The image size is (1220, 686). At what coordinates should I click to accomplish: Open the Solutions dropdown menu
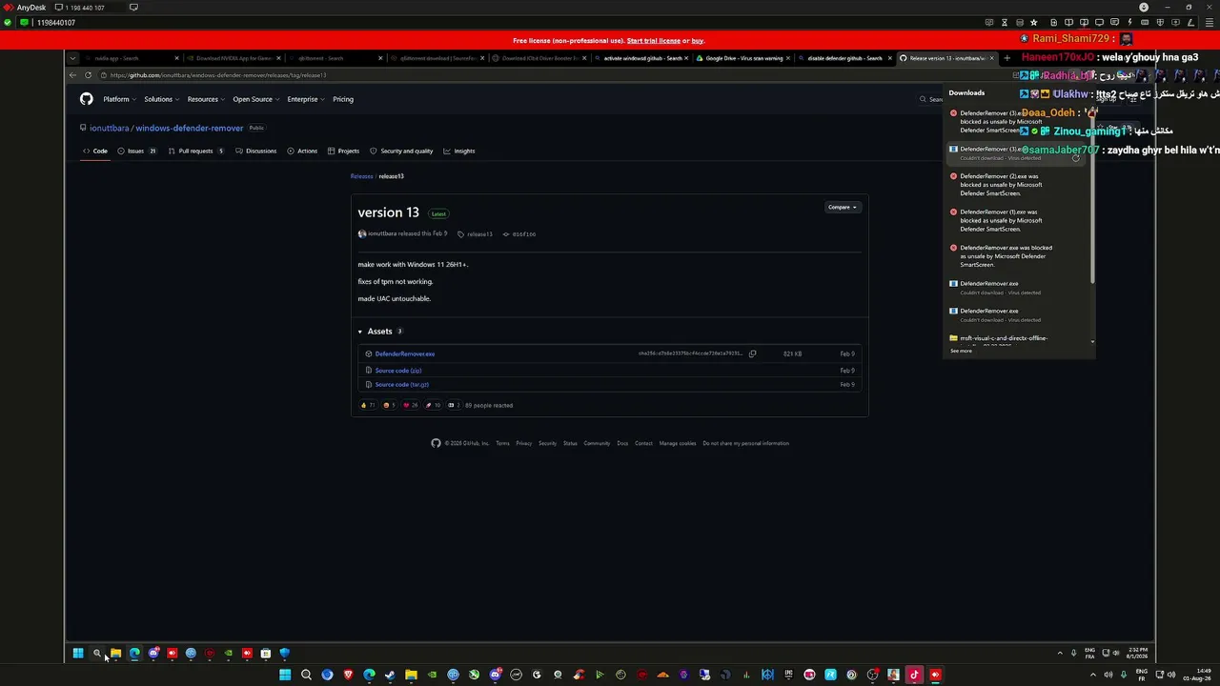click(161, 99)
